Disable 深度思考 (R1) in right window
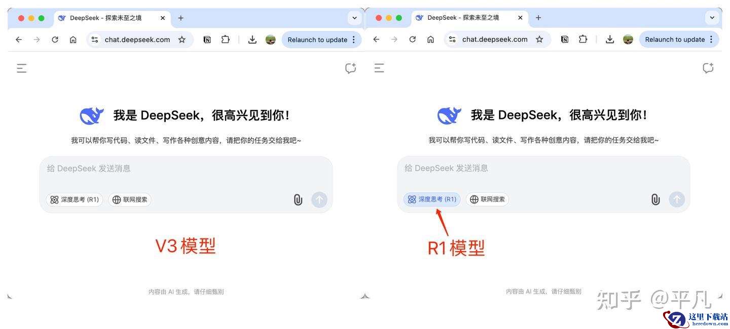 tap(432, 199)
